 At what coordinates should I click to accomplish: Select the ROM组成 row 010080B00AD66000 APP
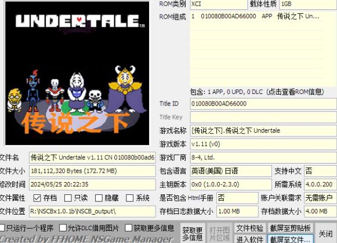pyautogui.click(x=257, y=17)
